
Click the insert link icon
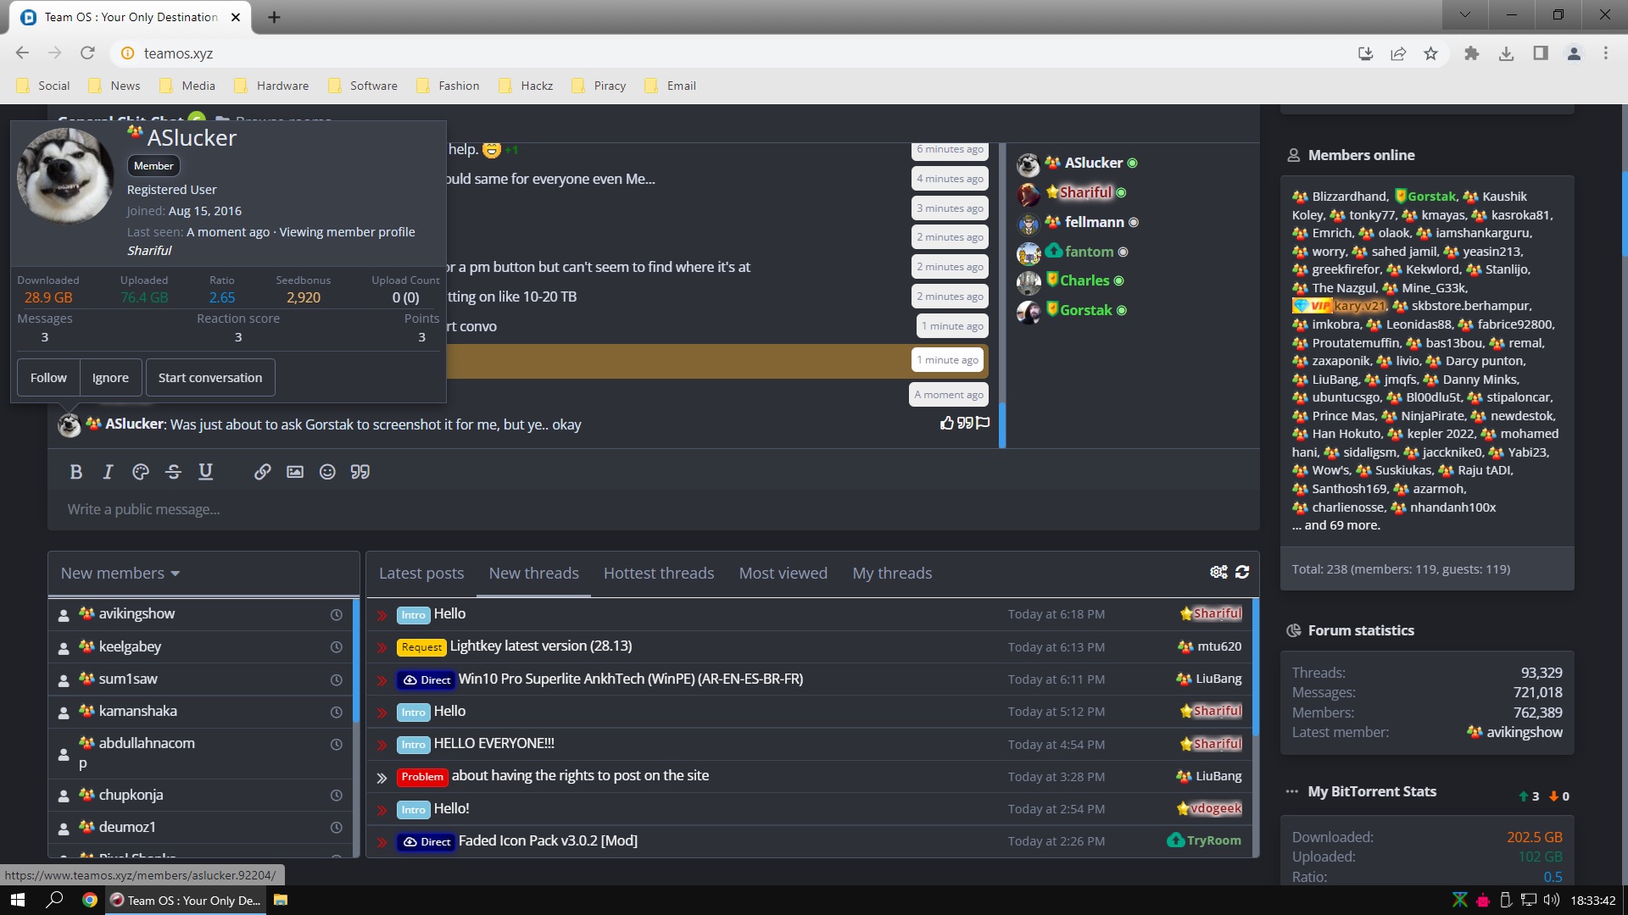click(x=262, y=472)
